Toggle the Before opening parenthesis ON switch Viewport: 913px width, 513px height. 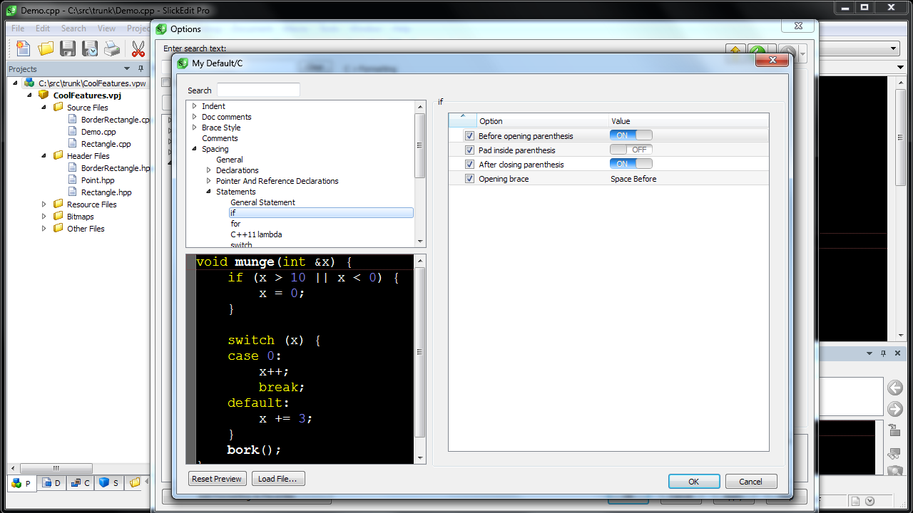(631, 135)
